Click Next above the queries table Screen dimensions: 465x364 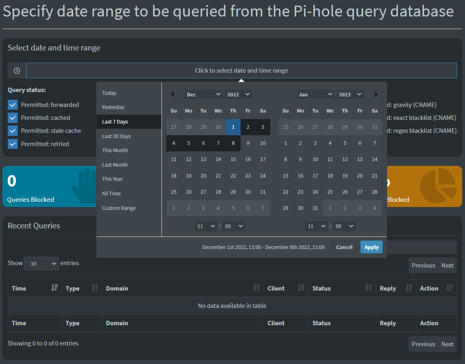447,266
